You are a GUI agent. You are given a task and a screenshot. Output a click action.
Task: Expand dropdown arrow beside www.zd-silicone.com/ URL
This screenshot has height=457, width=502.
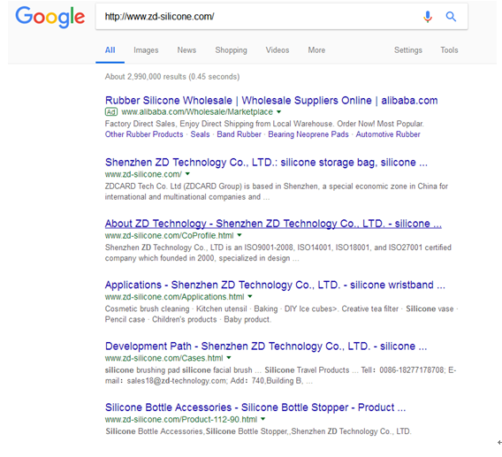coord(187,174)
